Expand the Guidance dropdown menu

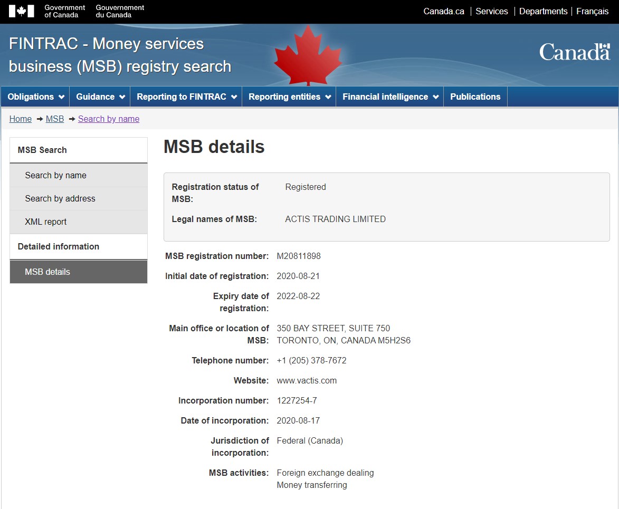point(100,97)
